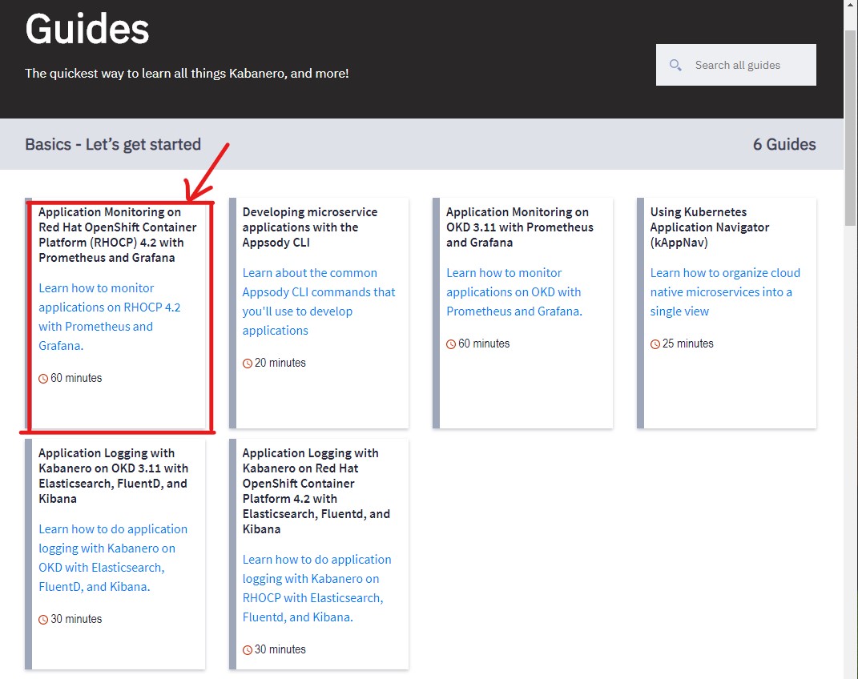Open the RHOCP 4.2 Application Logging guide title
Screen dimensions: 858x679
coord(316,490)
